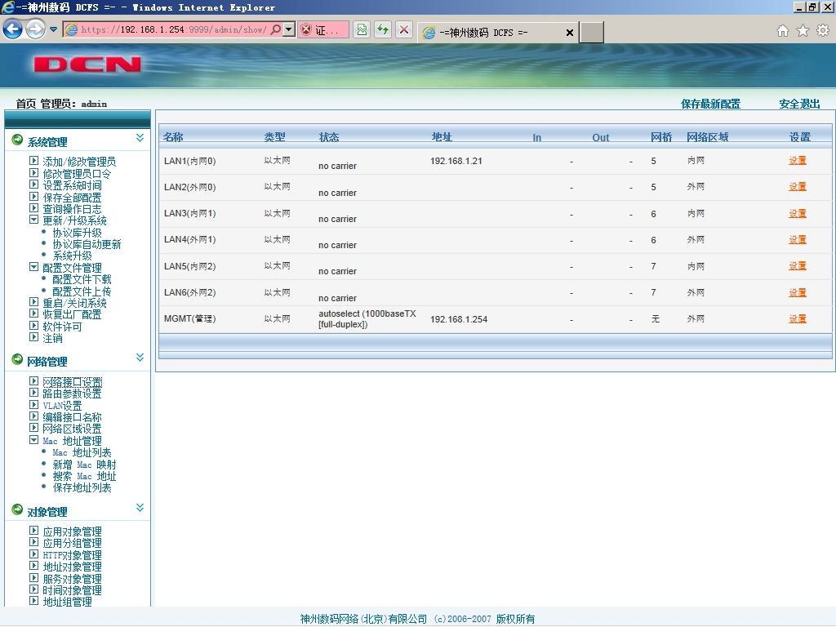Click 保存最新配置 link
The image size is (836, 627).
click(711, 104)
